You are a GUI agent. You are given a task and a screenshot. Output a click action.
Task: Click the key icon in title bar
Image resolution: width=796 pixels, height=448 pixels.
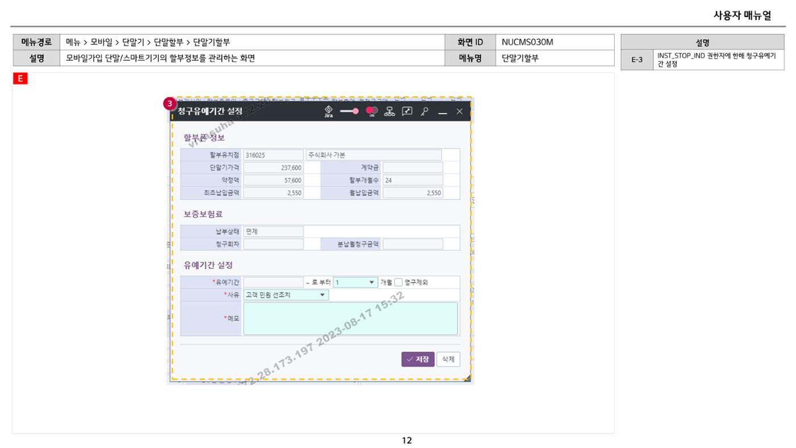[424, 111]
